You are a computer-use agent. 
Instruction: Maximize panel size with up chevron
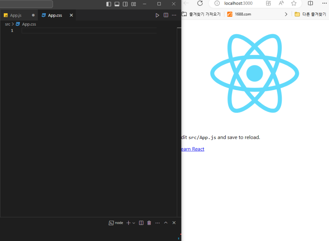pos(166,222)
